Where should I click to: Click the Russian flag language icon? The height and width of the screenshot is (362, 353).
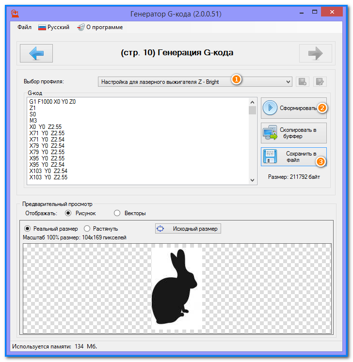coord(42,28)
